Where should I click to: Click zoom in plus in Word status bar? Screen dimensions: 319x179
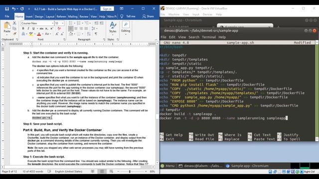point(146,172)
